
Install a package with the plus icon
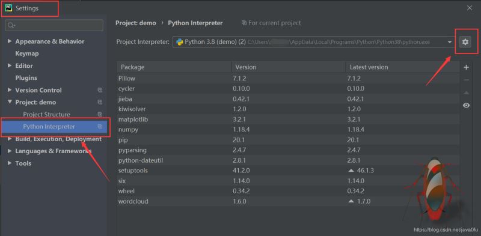coord(467,67)
